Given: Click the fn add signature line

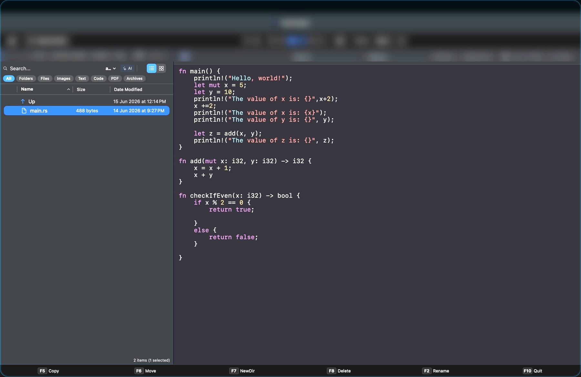Looking at the screenshot, I should pos(245,161).
